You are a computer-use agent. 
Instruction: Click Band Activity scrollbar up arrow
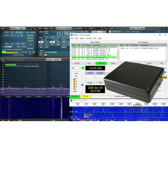[x=118, y=48]
